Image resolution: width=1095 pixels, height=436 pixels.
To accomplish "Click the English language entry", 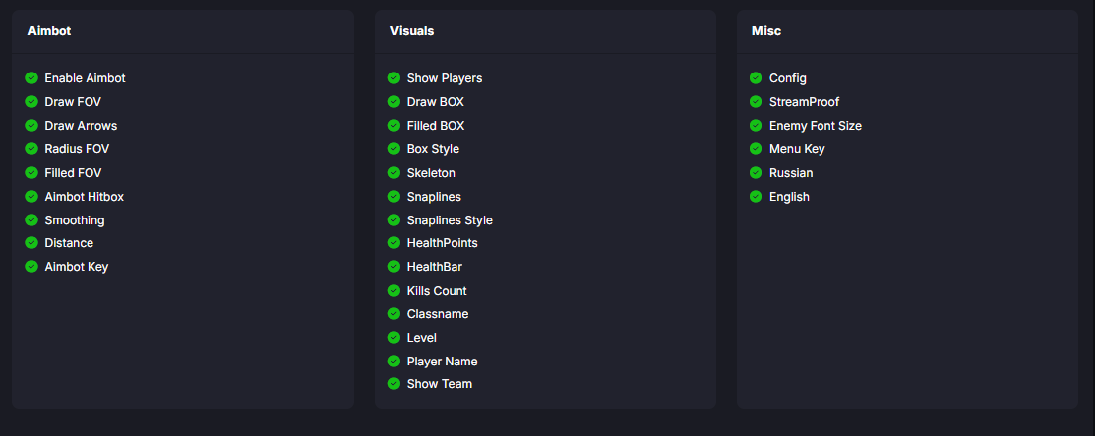I will [789, 197].
